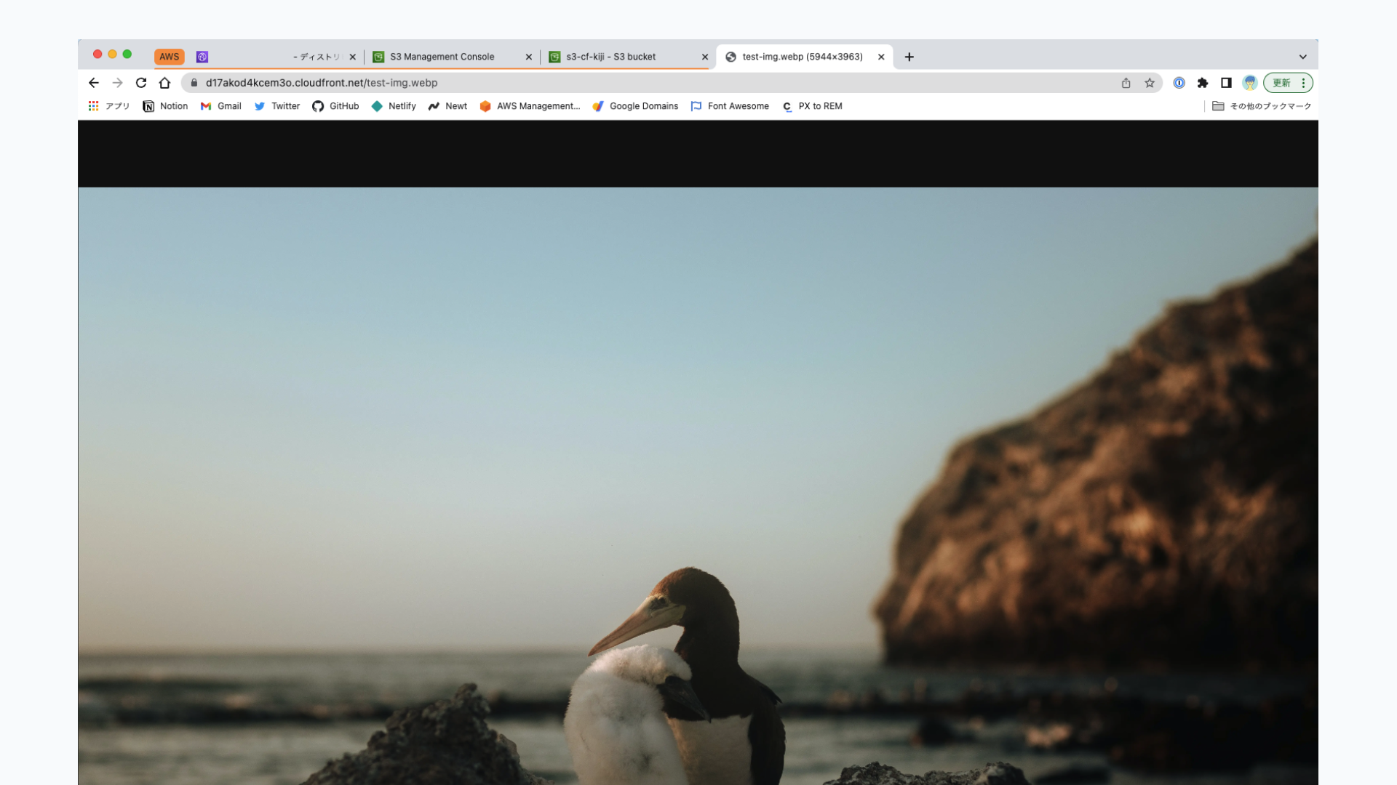Image resolution: width=1397 pixels, height=785 pixels.
Task: Toggle the side panel icon
Action: [x=1226, y=83]
